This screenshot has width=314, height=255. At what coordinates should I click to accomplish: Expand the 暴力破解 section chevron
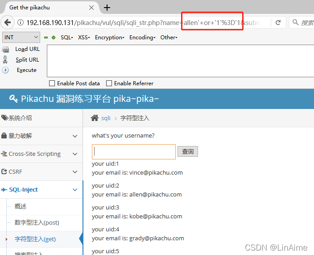point(75,136)
